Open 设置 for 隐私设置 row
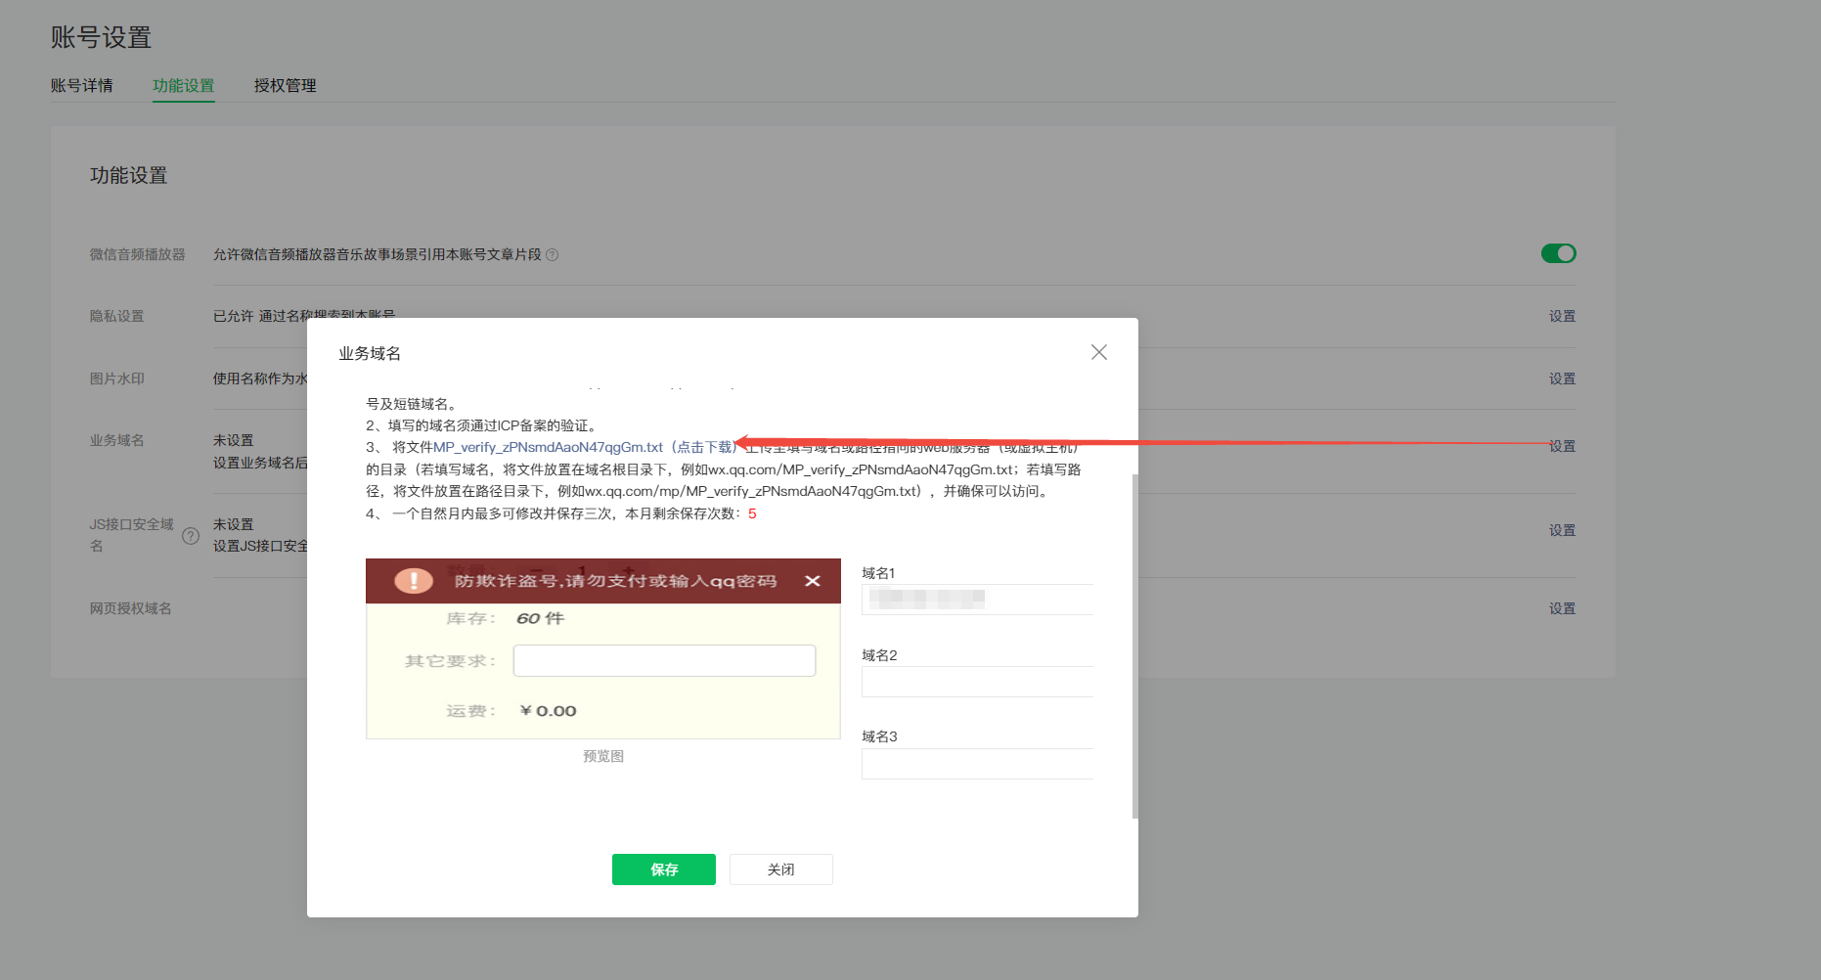This screenshot has height=980, width=1821. pyautogui.click(x=1562, y=317)
